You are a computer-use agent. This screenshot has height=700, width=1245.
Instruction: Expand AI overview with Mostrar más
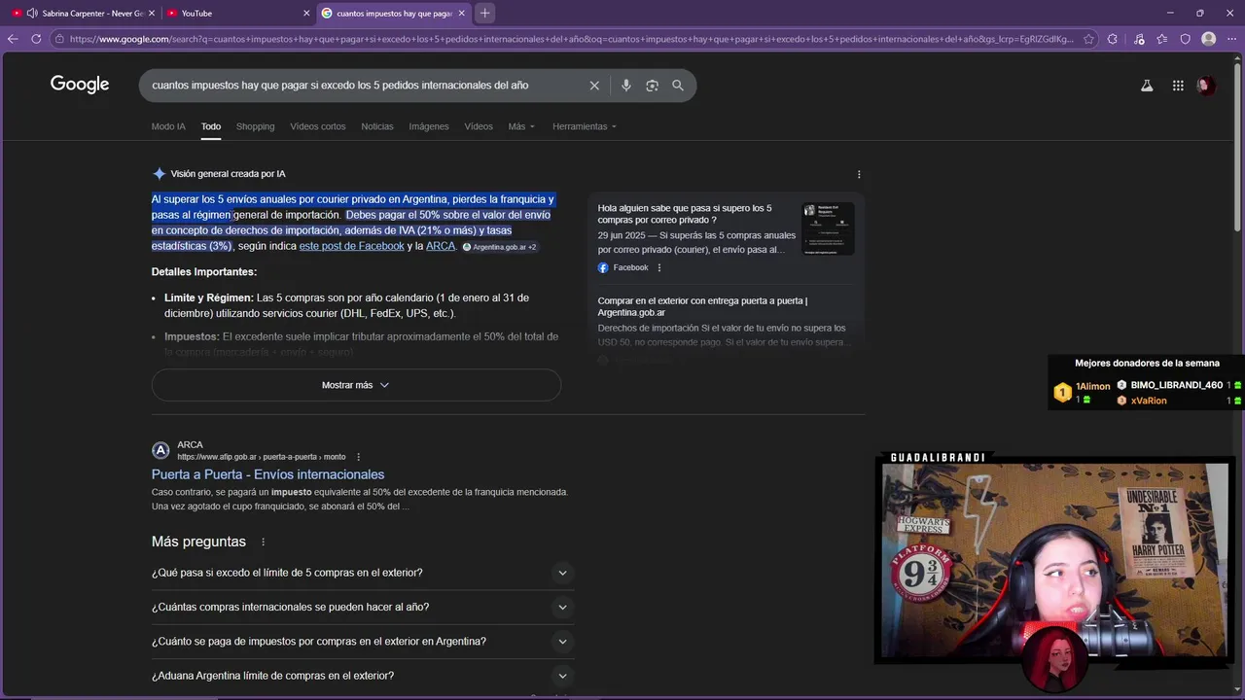(x=356, y=385)
